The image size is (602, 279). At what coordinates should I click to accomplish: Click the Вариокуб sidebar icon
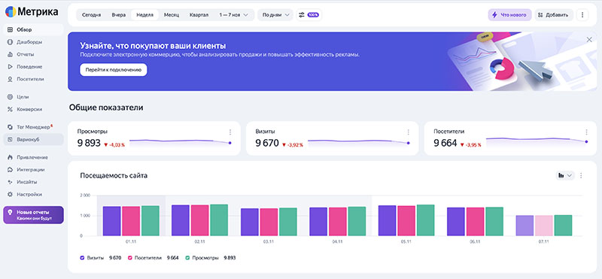(x=10, y=139)
